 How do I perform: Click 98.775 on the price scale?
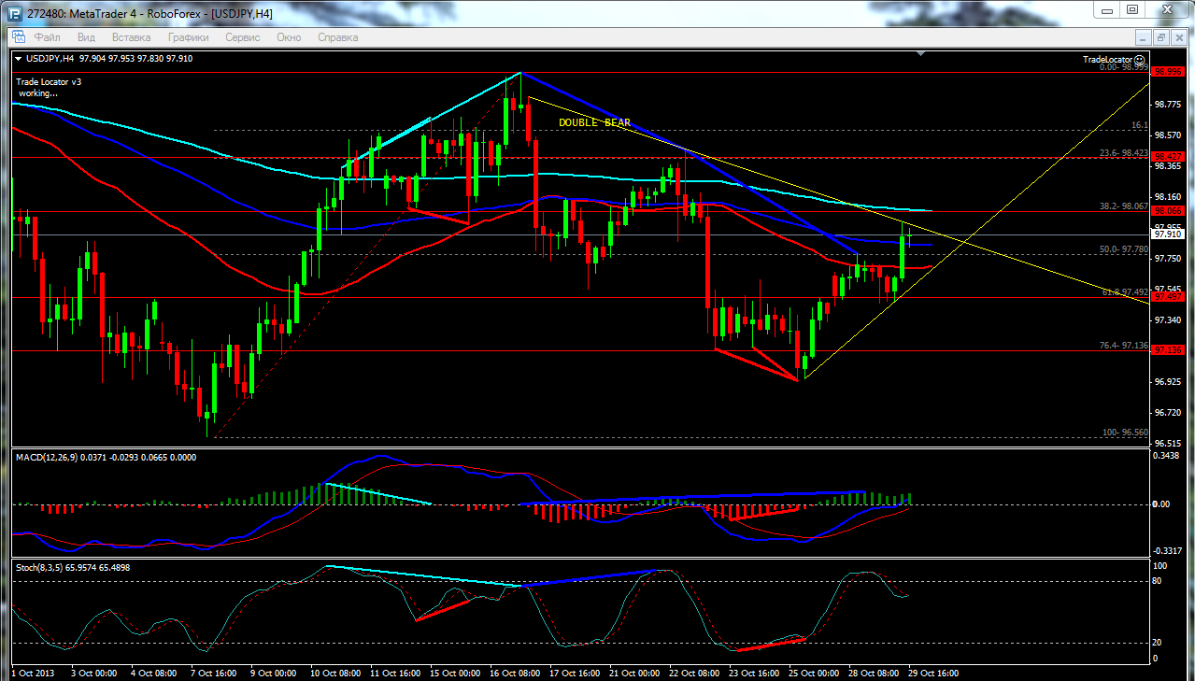(x=1168, y=105)
